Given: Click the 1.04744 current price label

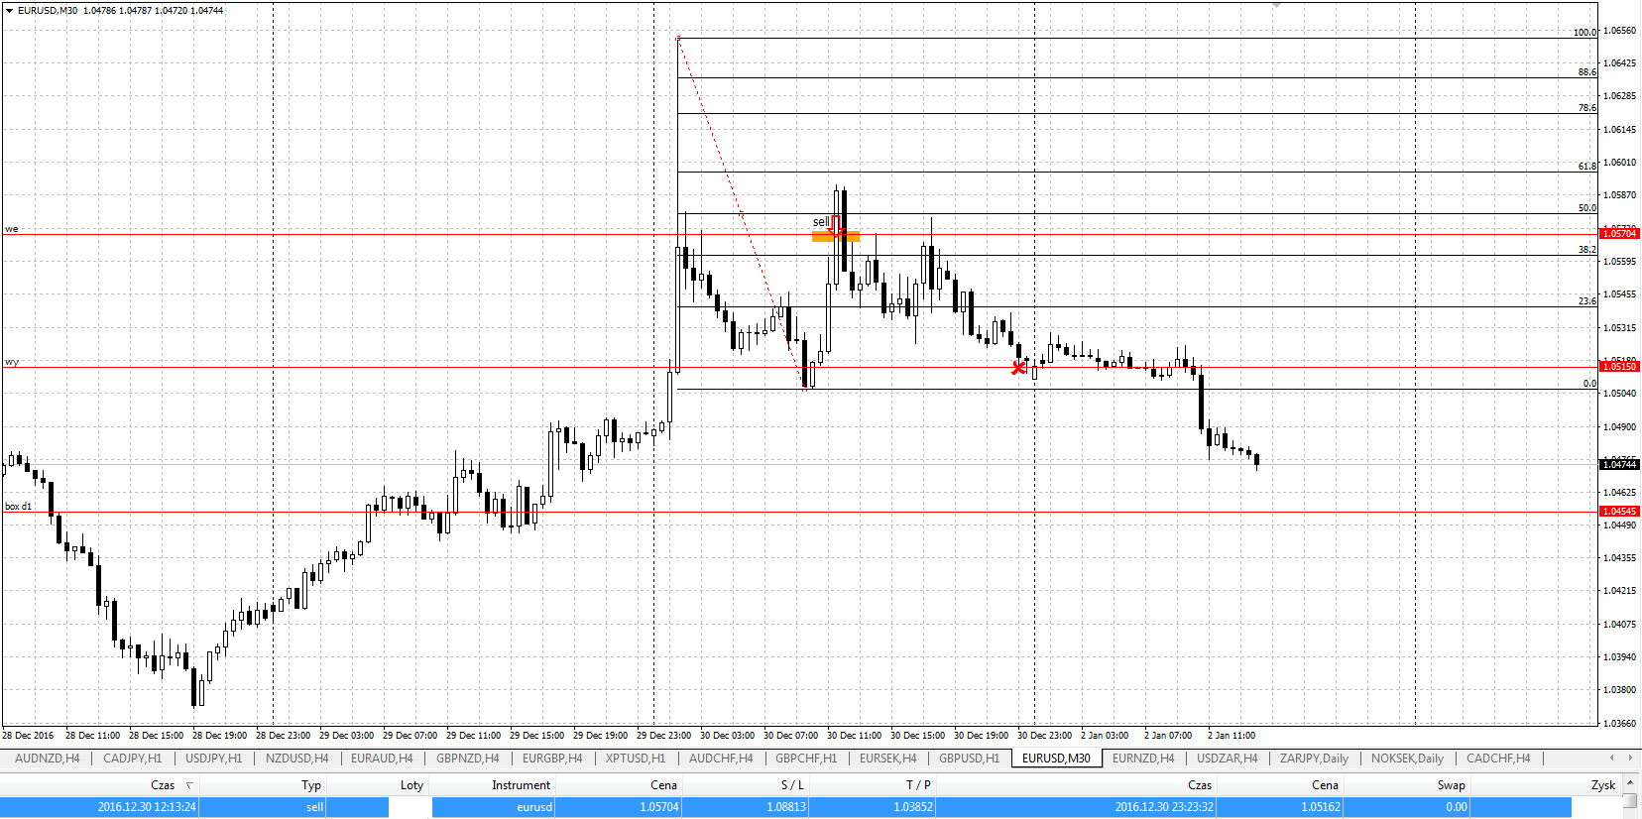Looking at the screenshot, I should pyautogui.click(x=1618, y=464).
